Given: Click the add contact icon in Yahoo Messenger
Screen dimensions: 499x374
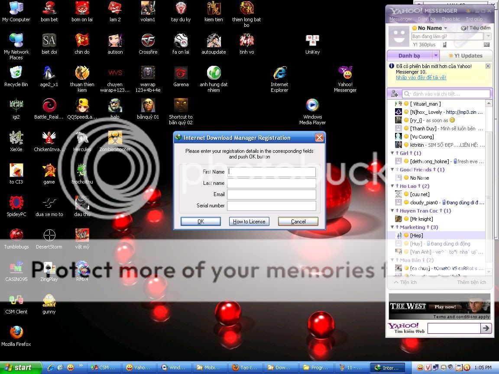Looking at the screenshot, I should coord(395,94).
